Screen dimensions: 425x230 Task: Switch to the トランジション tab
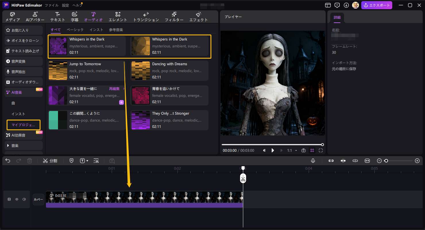(146, 17)
